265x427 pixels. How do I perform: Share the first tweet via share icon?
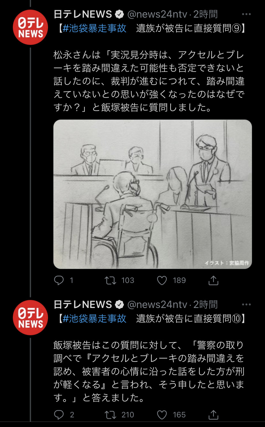(x=213, y=280)
